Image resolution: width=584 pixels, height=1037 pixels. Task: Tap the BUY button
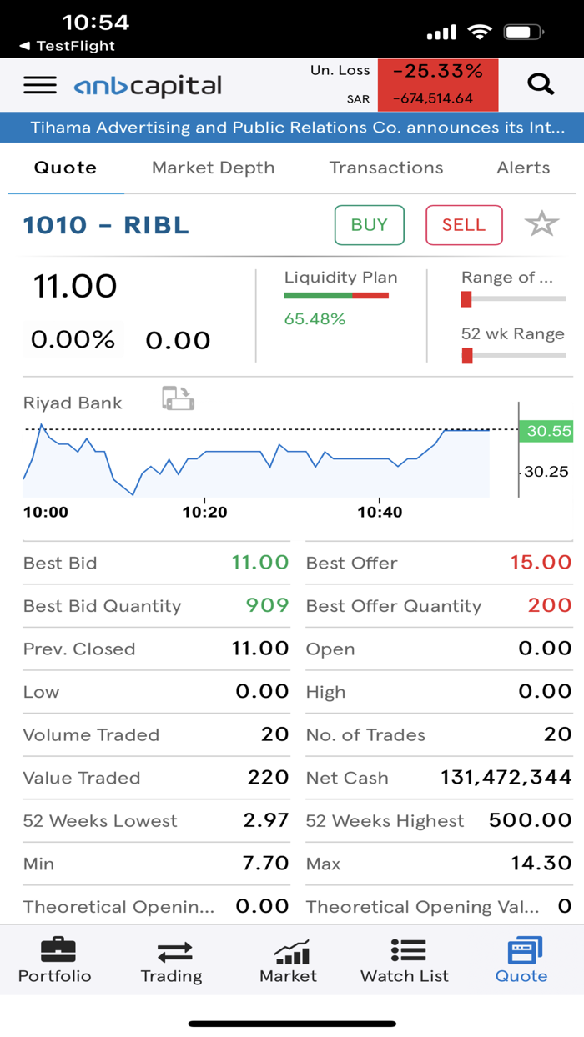[369, 225]
